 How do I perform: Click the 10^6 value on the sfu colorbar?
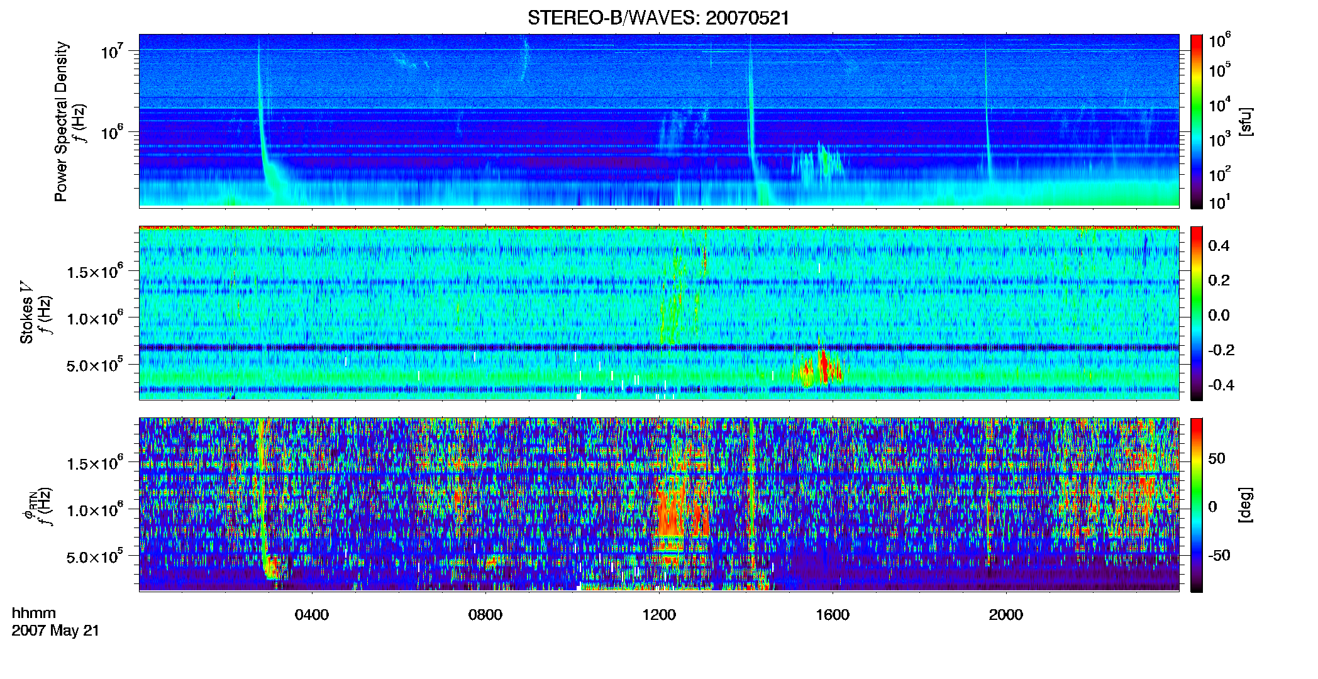1220,40
